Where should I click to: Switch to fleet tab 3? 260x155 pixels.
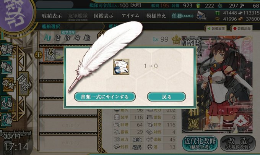coord(67,38)
